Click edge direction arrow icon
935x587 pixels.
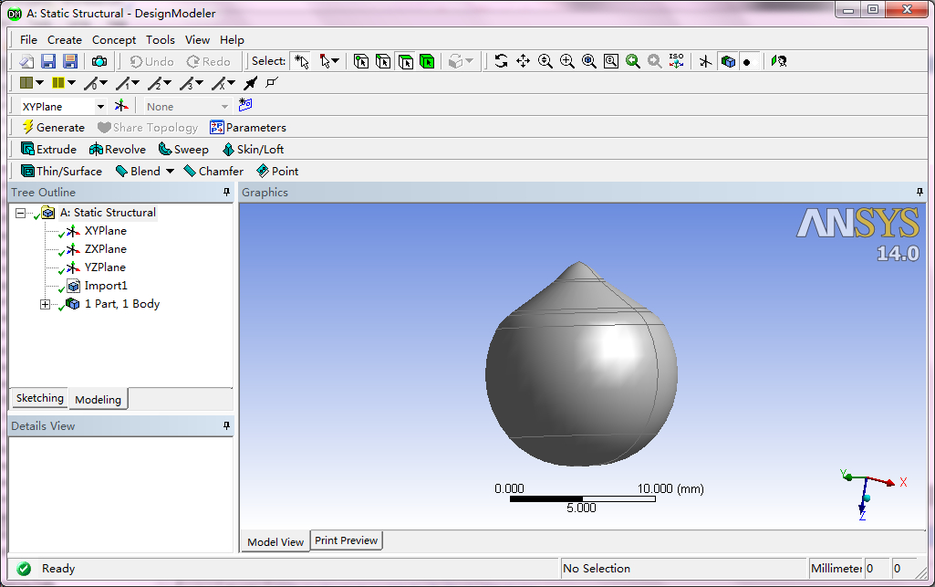pyautogui.click(x=251, y=83)
